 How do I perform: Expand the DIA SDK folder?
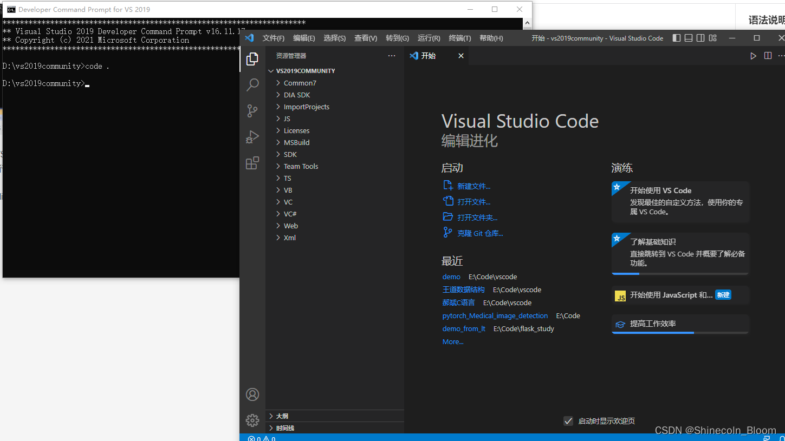pyautogui.click(x=336, y=95)
